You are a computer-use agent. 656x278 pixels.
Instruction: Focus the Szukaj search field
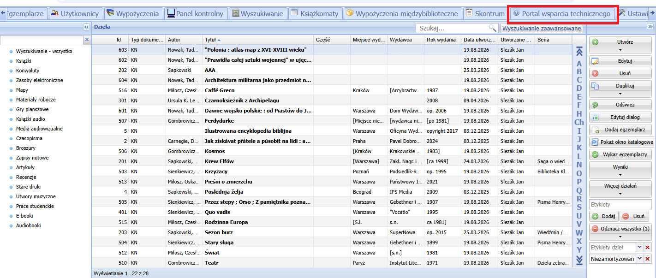click(452, 28)
